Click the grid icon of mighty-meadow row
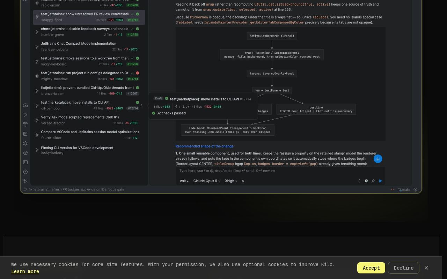The height and width of the screenshot is (279, 447). 37,76
